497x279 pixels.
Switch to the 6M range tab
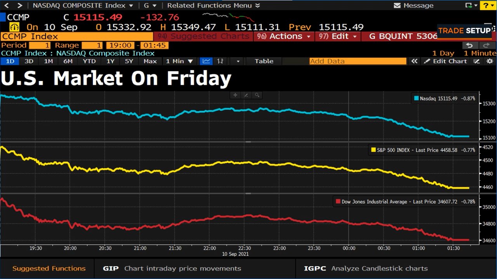[x=68, y=61]
